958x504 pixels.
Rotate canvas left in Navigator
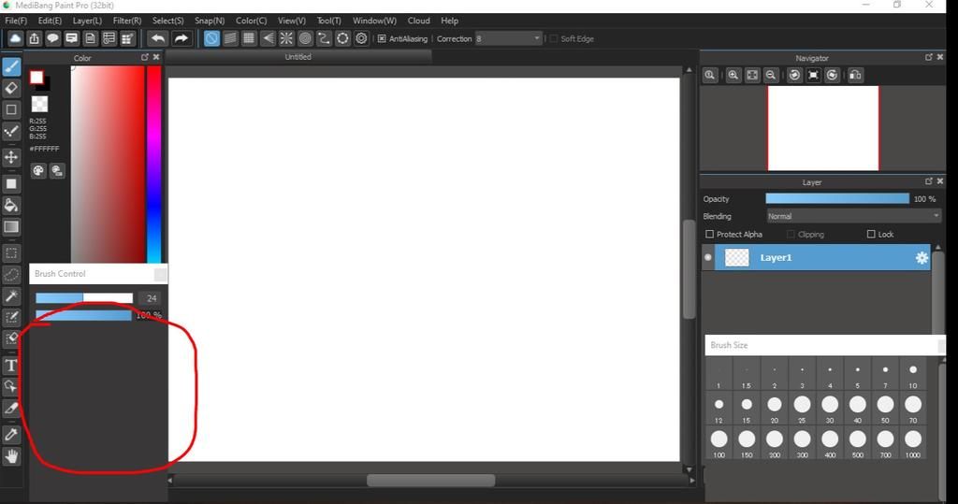click(x=794, y=75)
